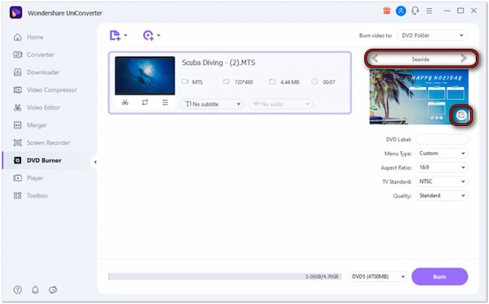This screenshot has height=304, width=489.
Task: Click the effects list icon under thumbnail
Action: coord(165,102)
